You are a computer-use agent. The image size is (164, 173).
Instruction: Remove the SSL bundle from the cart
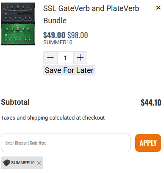pyautogui.click(x=158, y=8)
